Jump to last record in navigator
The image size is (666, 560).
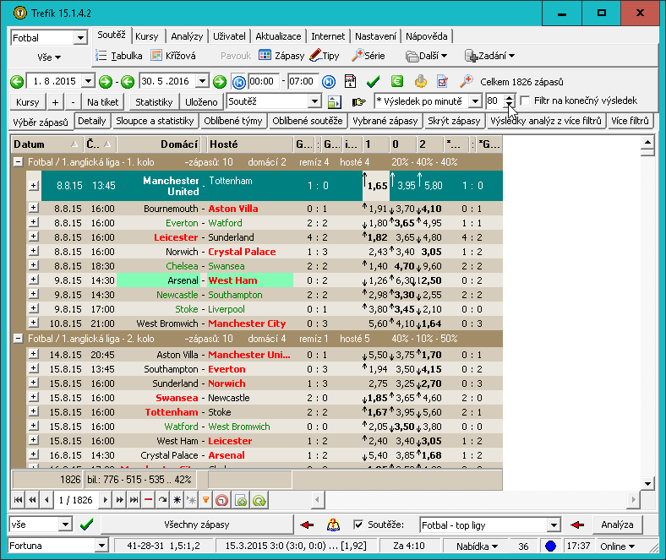click(x=134, y=500)
